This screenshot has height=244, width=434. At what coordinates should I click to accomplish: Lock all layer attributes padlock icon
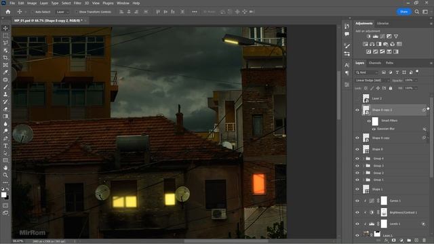(x=391, y=88)
